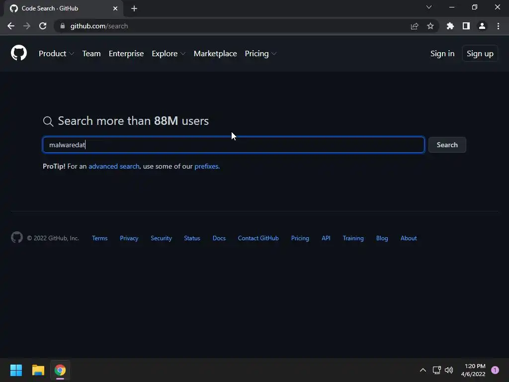Open Windows Start menu
Screen dimensions: 509x382
click(16, 370)
